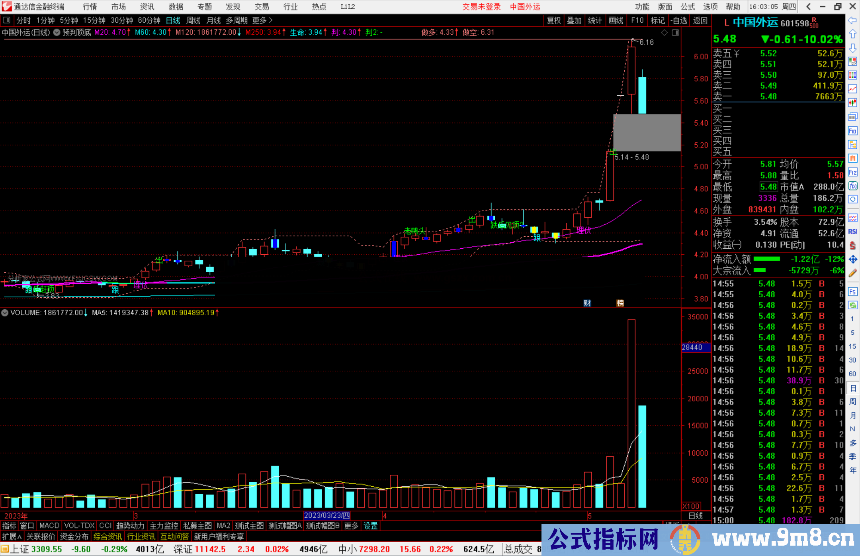Viewport: 860px width, 556px height.
Task: Toggle the round button beside 预判顶底 indicator
Action: (57, 32)
